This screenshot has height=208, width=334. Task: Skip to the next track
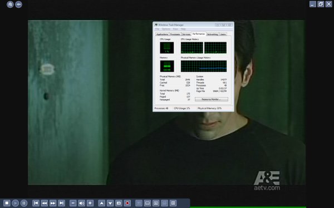click(61, 203)
